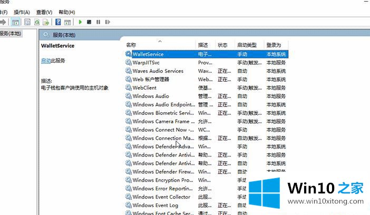Open the 帮助(H) menu

(x=67, y=12)
